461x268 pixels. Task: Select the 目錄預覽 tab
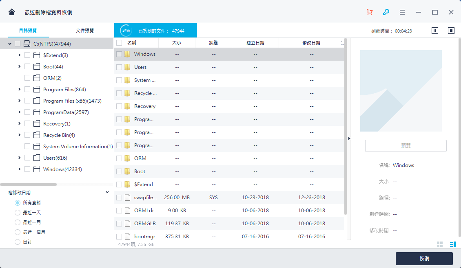point(28,31)
